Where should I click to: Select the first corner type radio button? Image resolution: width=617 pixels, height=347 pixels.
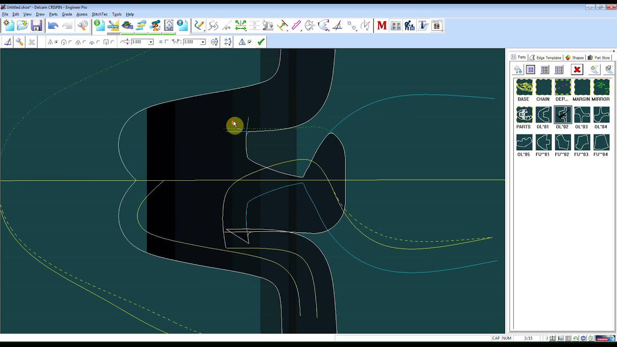click(x=56, y=42)
